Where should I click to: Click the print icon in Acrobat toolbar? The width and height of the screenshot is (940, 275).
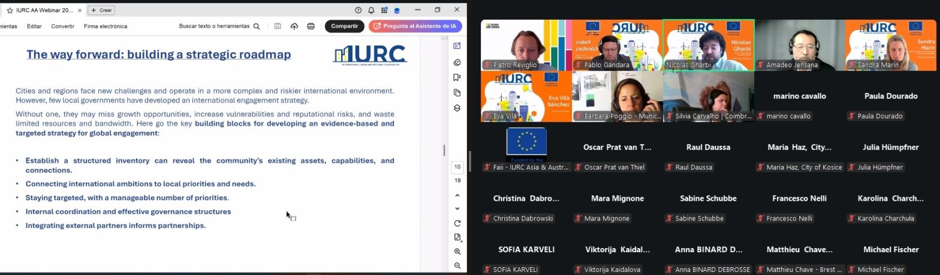pos(311,26)
